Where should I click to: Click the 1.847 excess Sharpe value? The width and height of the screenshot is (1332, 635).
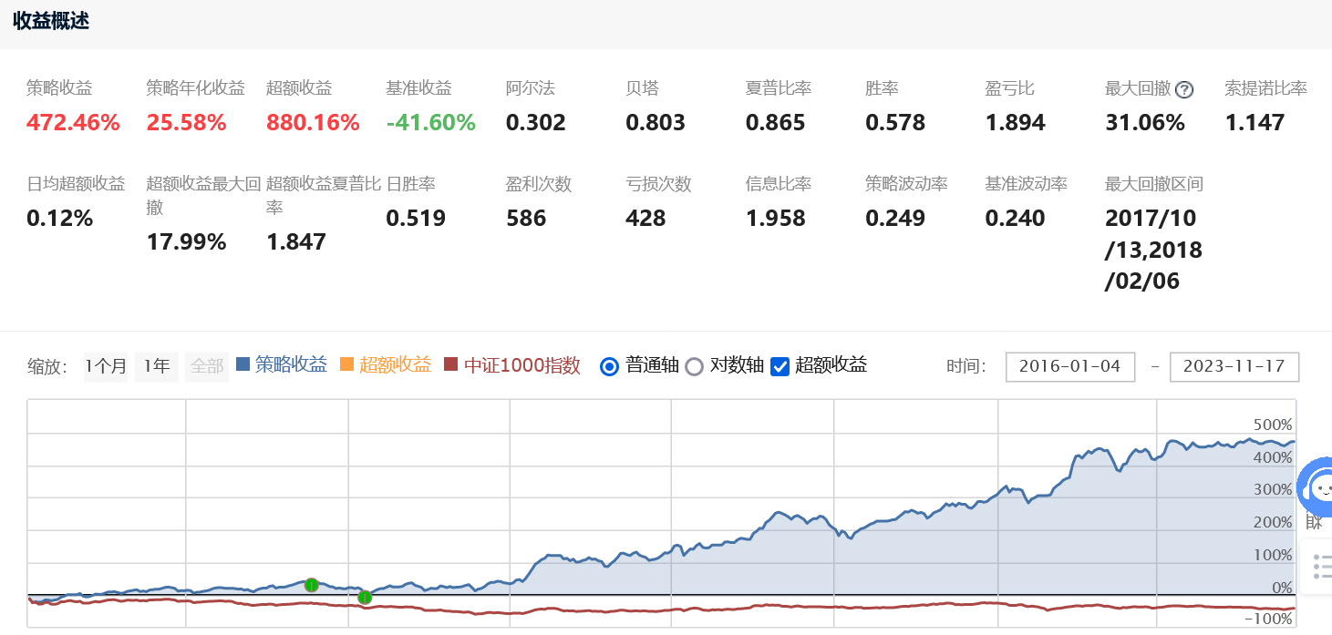(296, 242)
